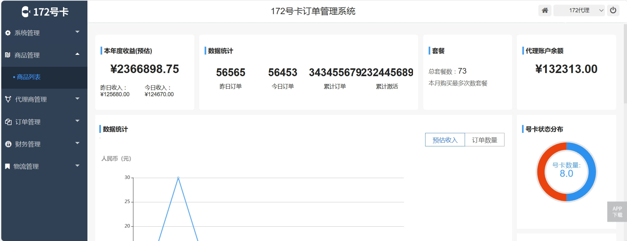627x241 pixels.
Task: Open 商品列表 submenu item
Action: coord(29,77)
